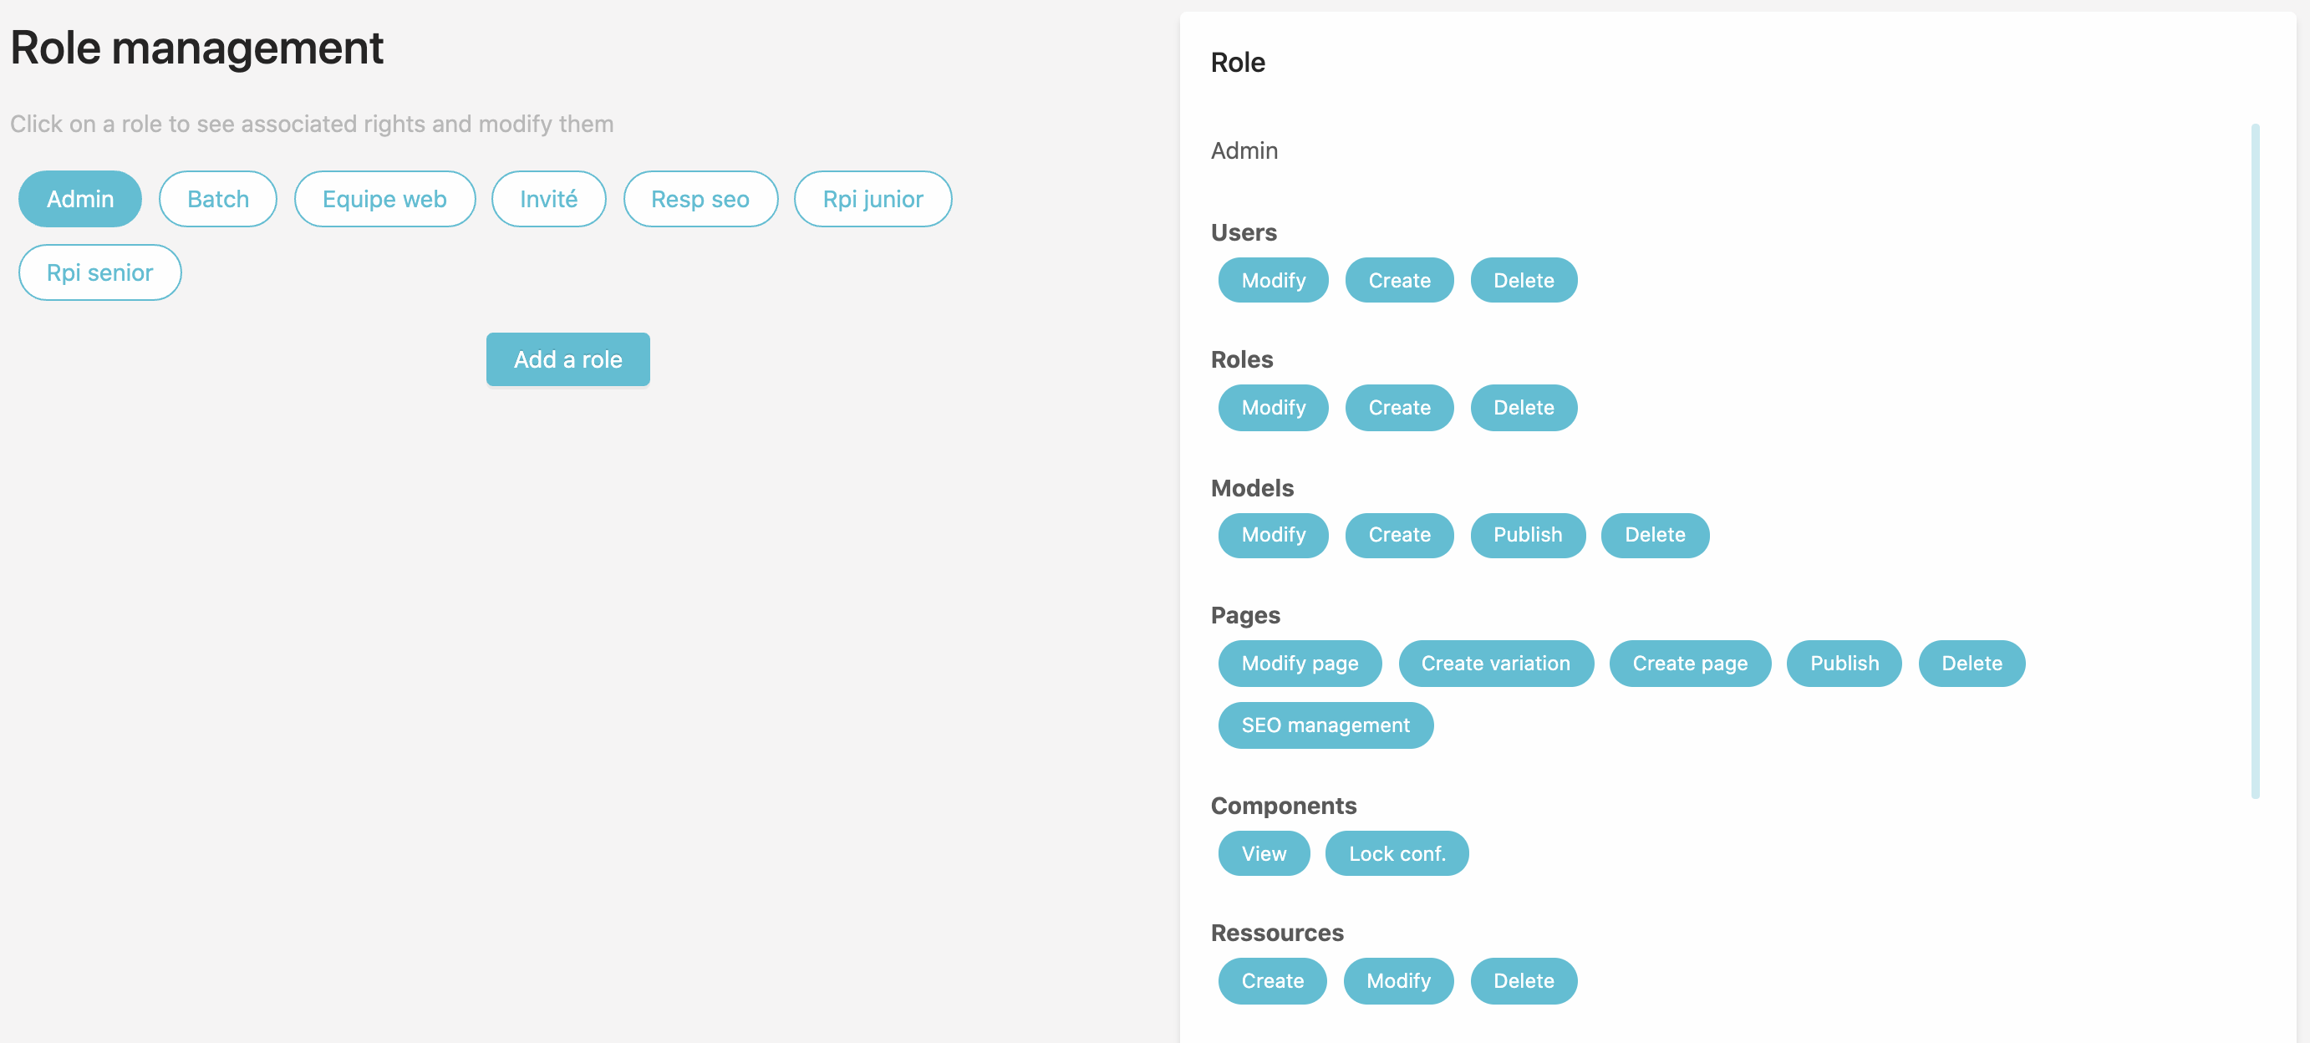
Task: Click the Lock conf. icon under Components
Action: 1397,852
